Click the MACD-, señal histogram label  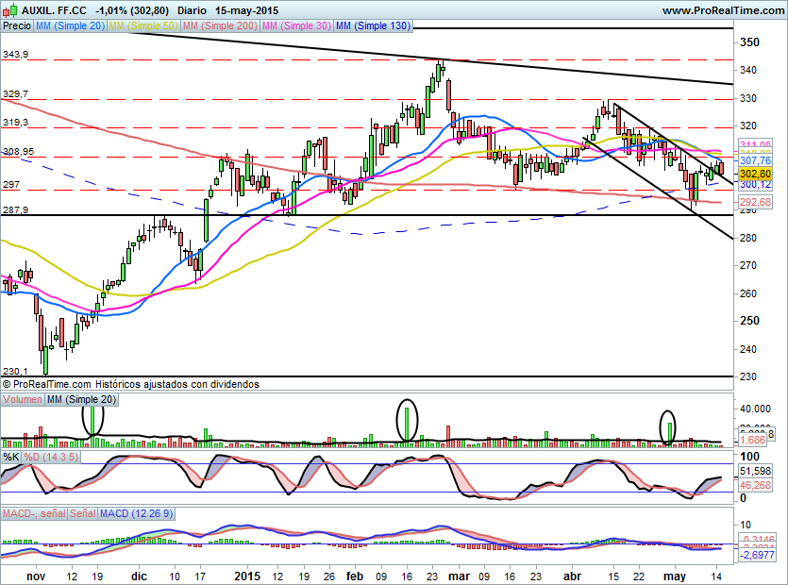click(33, 514)
